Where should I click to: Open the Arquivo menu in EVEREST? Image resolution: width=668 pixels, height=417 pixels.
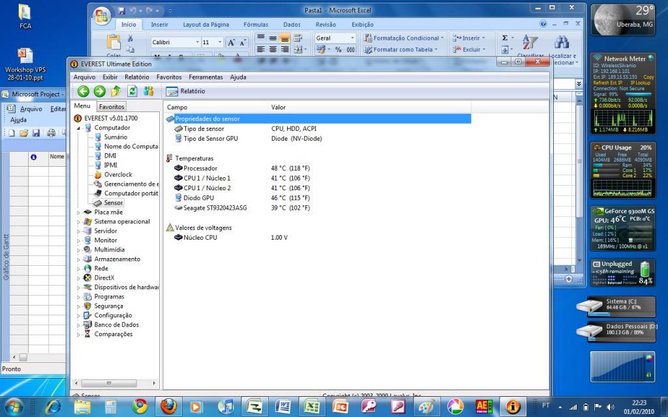point(84,77)
